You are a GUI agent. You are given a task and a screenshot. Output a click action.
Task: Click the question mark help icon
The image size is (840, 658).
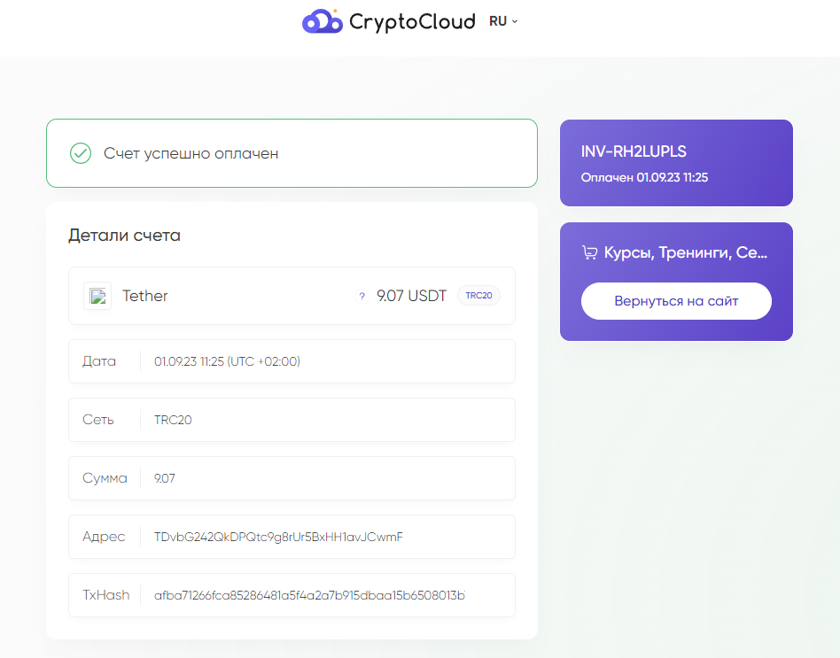pyautogui.click(x=362, y=296)
